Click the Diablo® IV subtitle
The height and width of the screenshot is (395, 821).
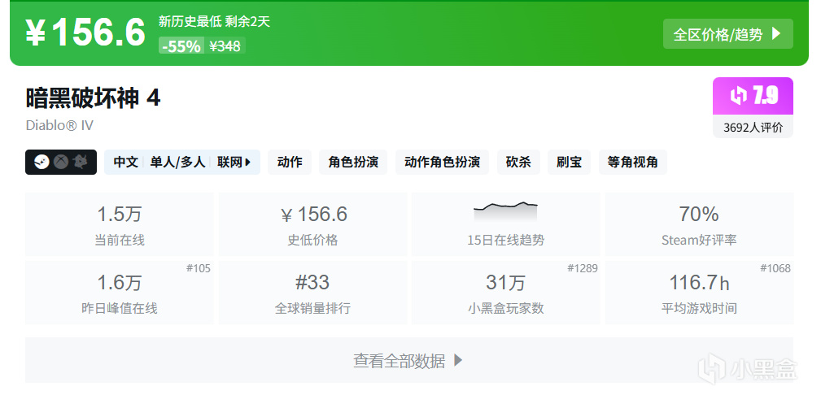click(59, 125)
